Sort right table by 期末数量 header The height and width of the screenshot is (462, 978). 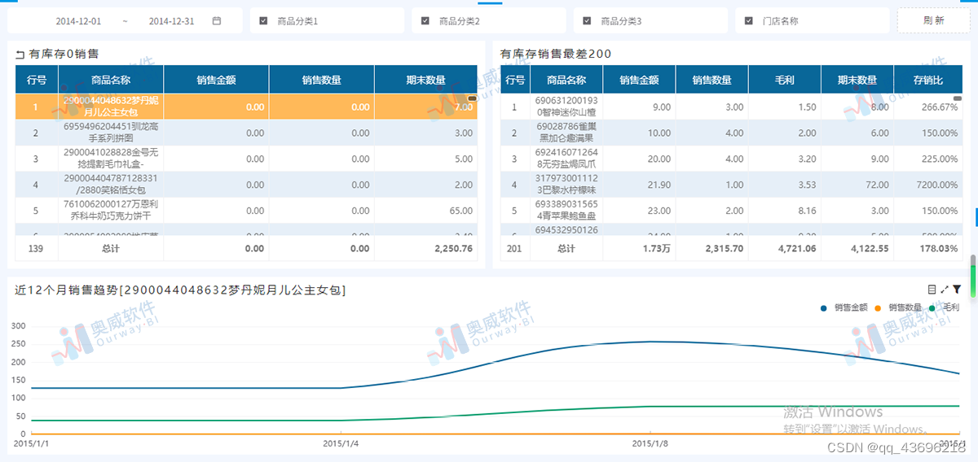point(857,80)
